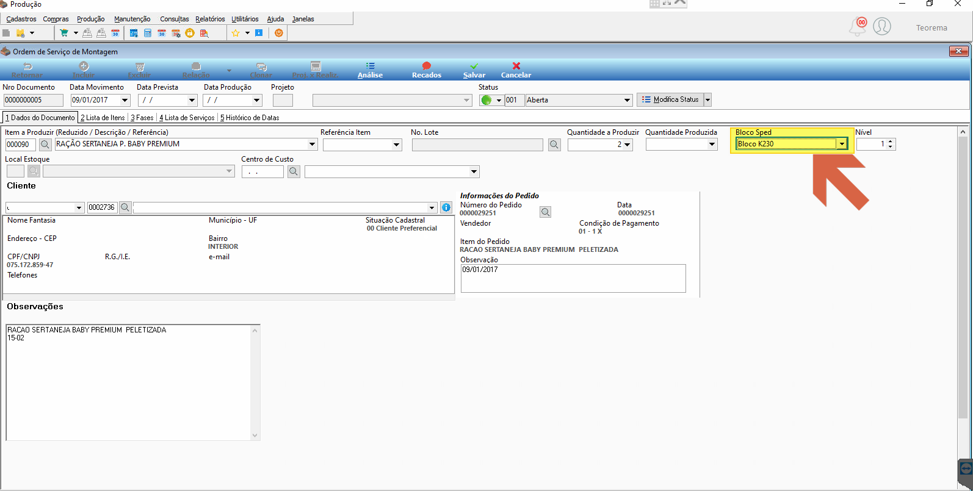
Task: Click the Observação text box with 09/01/2017
Action: [x=573, y=278]
